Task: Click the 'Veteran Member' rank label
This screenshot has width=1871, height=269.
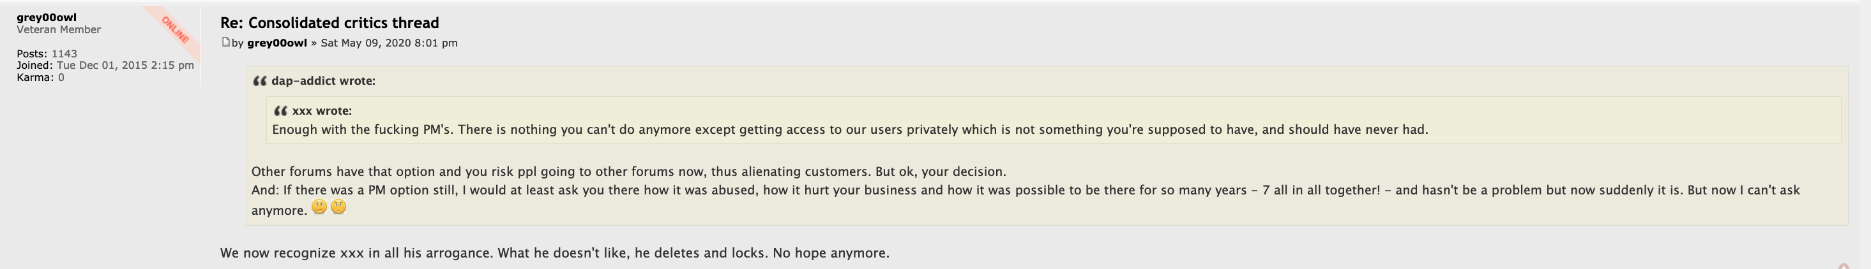Action: click(x=59, y=30)
